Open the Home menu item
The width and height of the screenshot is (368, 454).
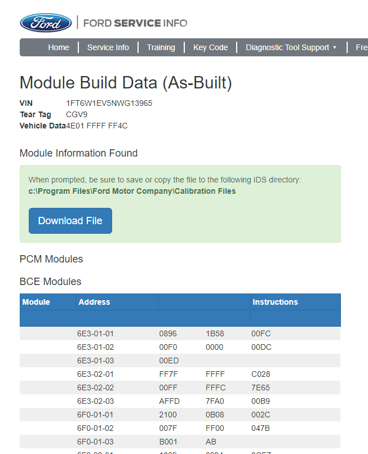click(x=59, y=47)
